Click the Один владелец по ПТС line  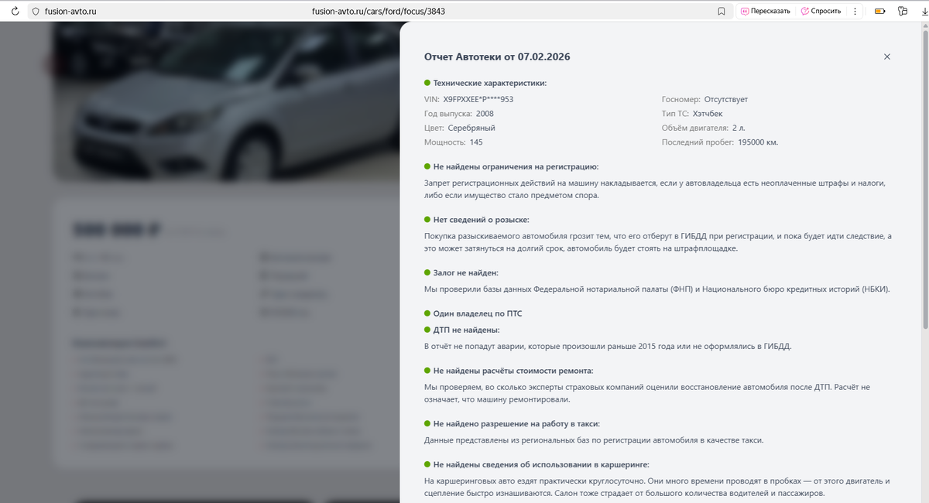click(x=478, y=313)
